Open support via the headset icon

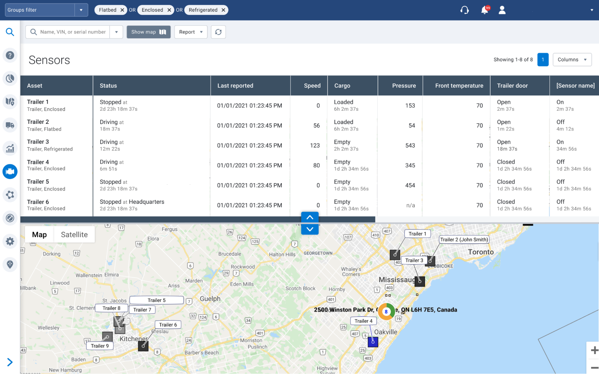(x=465, y=10)
